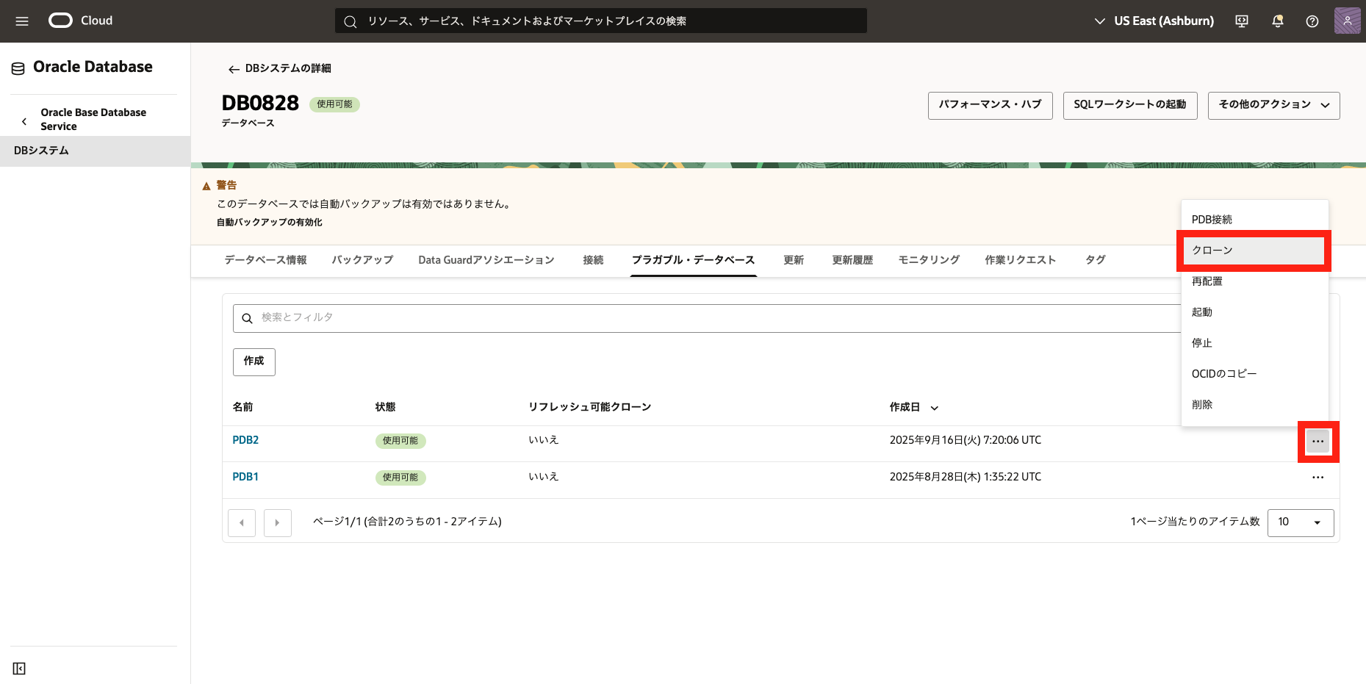
Task: Click the Cloud Shell developer tools icon
Action: [x=1242, y=21]
